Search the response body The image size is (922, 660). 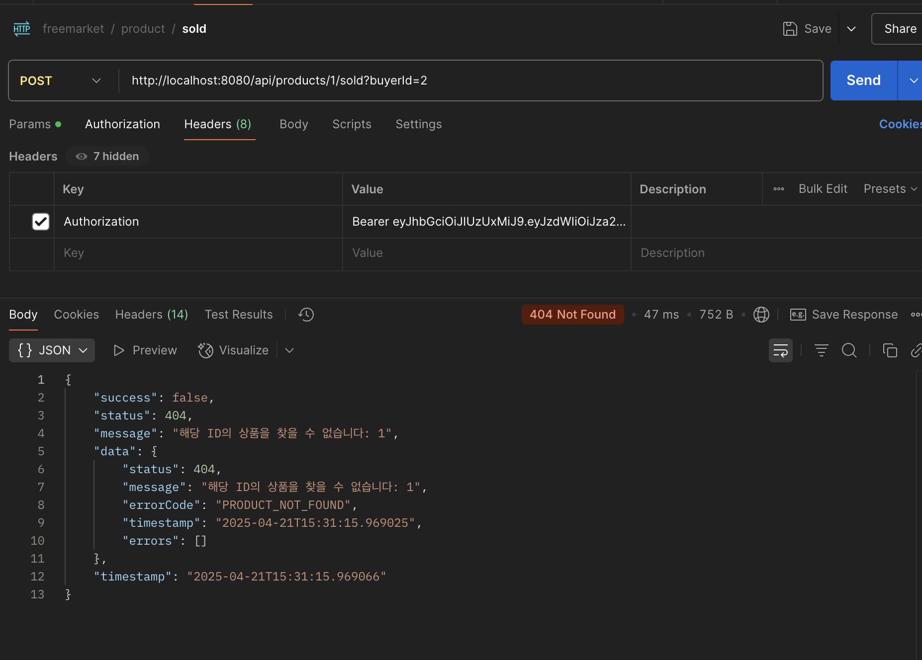[x=849, y=350]
